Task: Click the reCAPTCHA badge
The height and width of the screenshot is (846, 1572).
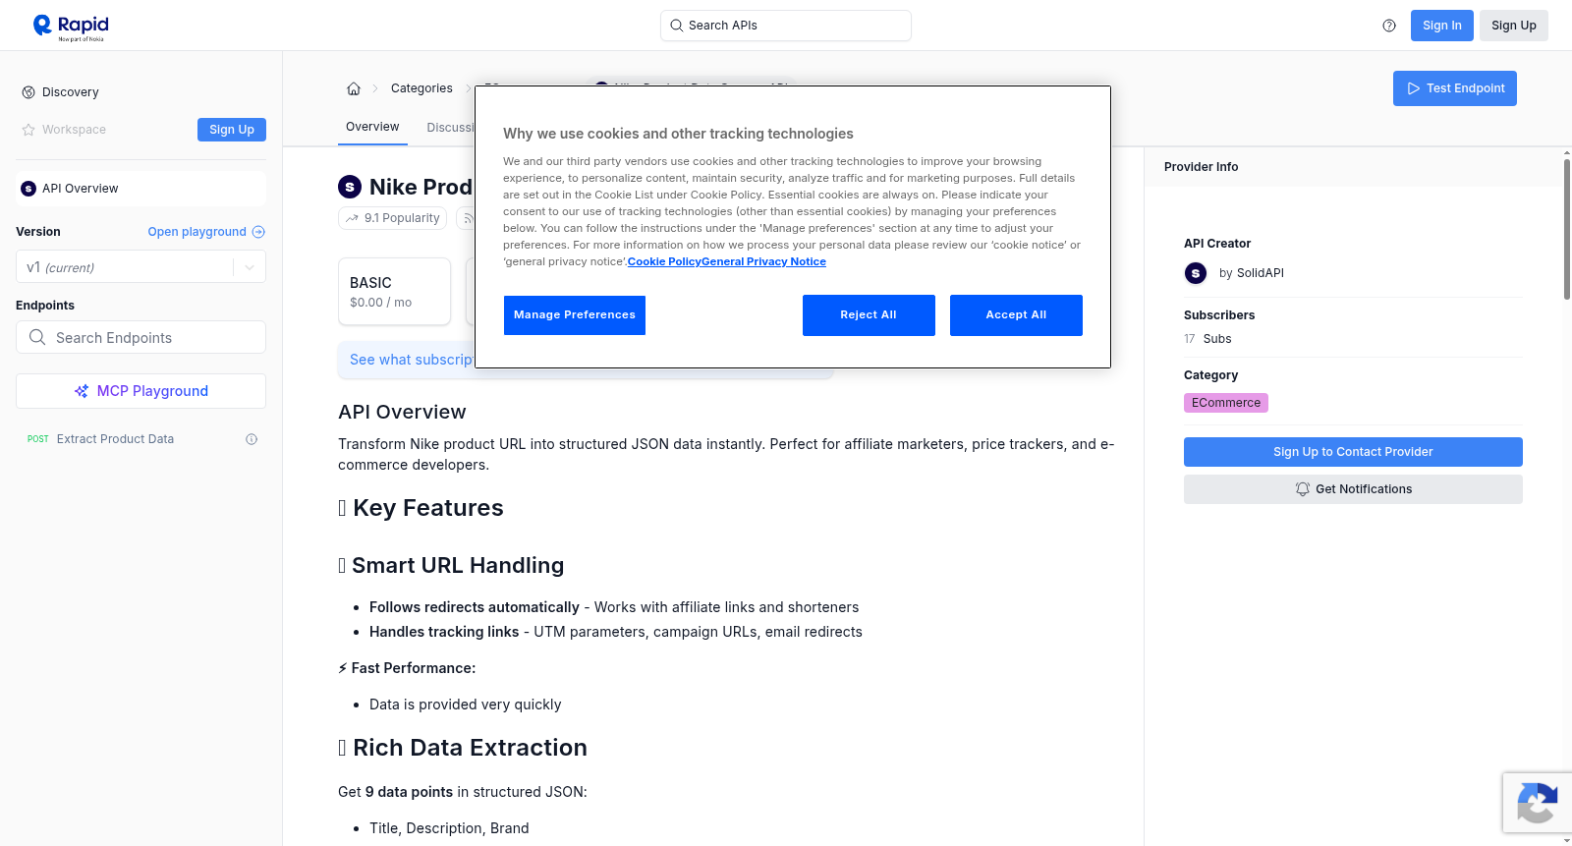Action: coord(1538,803)
